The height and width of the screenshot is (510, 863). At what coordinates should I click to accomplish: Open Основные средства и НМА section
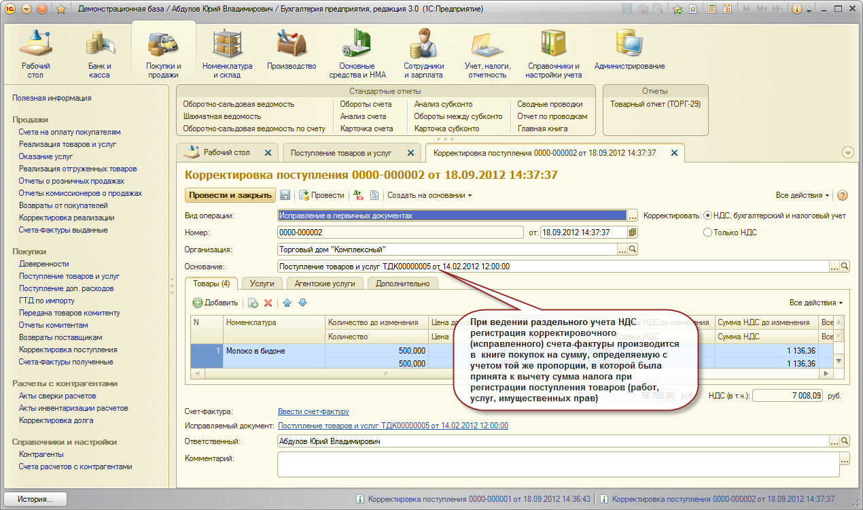point(357,54)
